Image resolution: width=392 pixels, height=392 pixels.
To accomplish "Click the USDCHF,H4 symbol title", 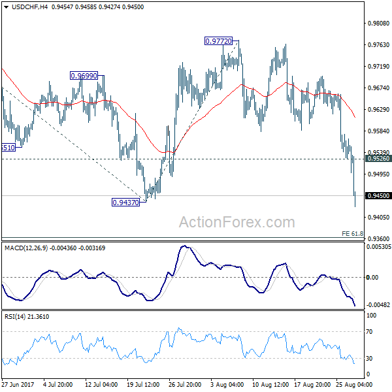I will (x=29, y=7).
